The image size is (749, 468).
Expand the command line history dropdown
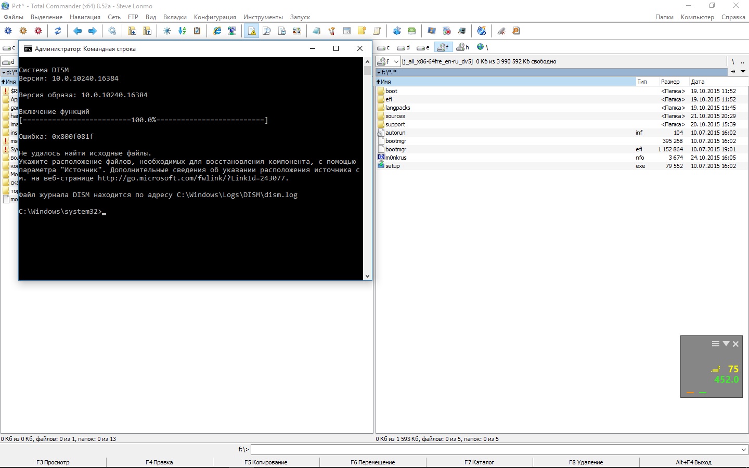click(743, 449)
